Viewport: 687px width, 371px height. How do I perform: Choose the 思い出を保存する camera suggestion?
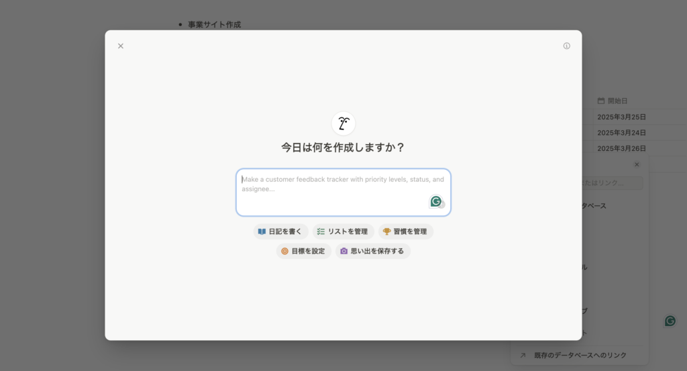pos(372,251)
